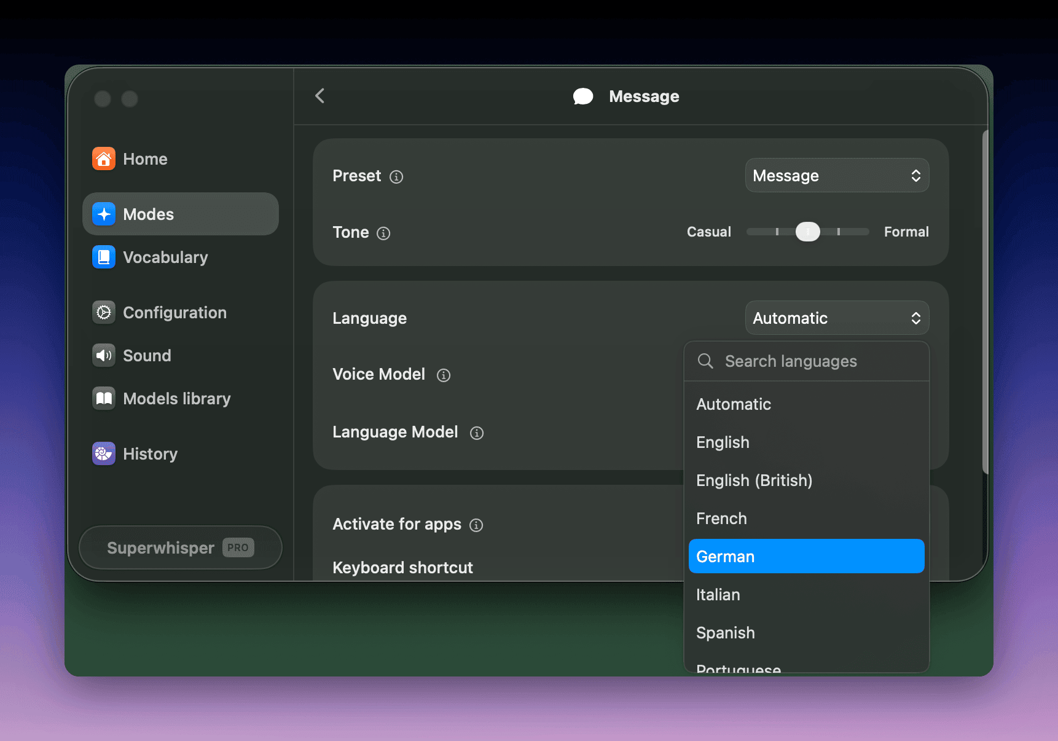The image size is (1058, 741).
Task: Click the Sound speaker icon
Action: 104,355
